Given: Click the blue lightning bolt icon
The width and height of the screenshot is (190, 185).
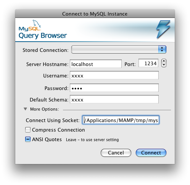Looking at the screenshot, I should (163, 29).
